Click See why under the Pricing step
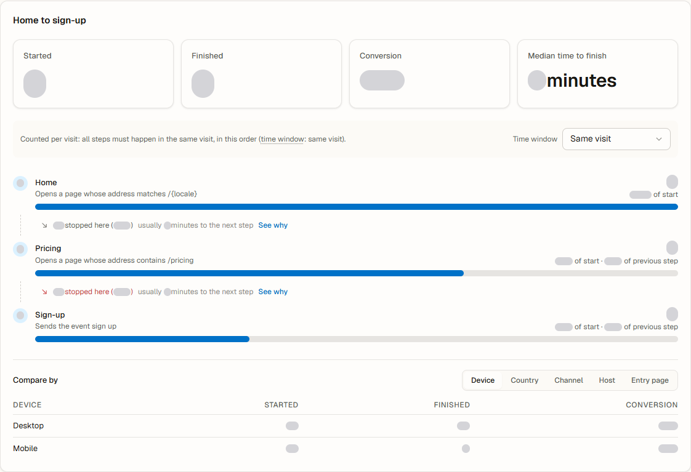 tap(273, 292)
